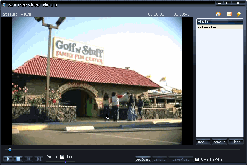Screen dimensions: 247x165
Task: Jump to the previous track button
Action: click(28, 159)
